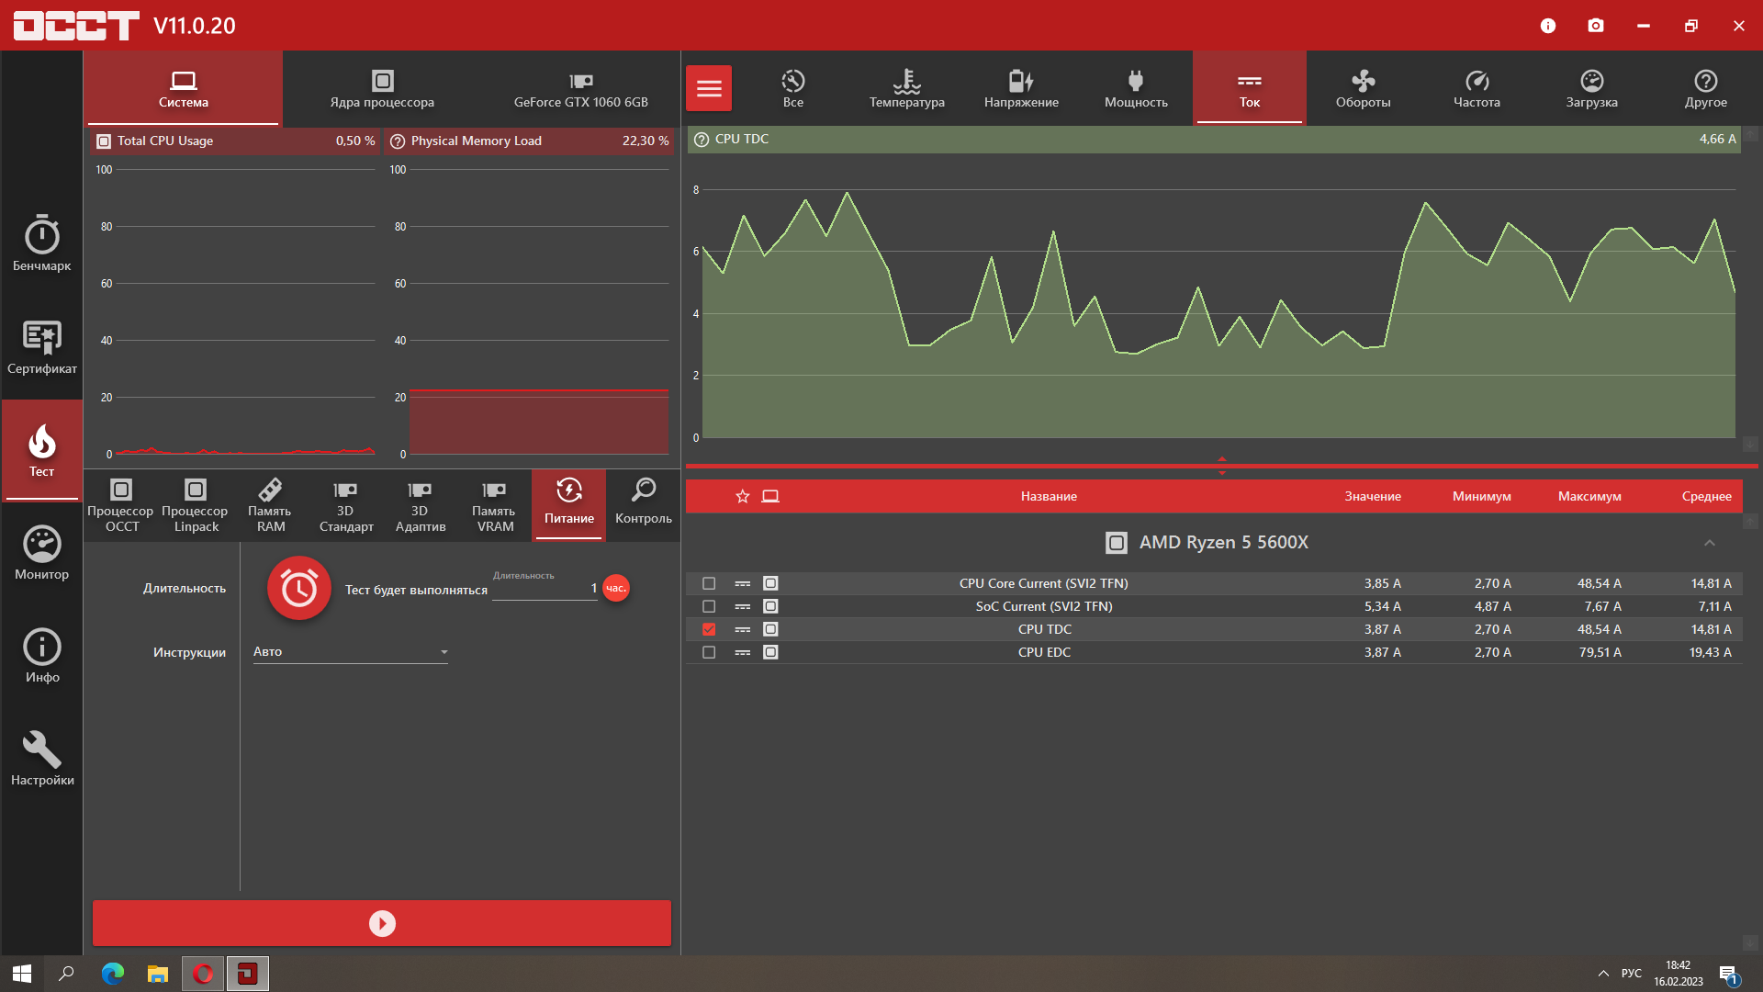Sort by Название column

click(x=1049, y=496)
